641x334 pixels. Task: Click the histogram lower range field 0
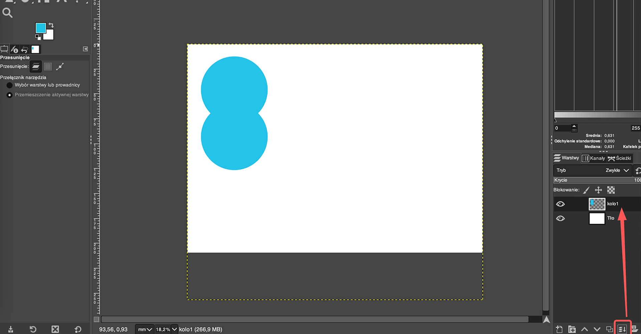tap(563, 128)
